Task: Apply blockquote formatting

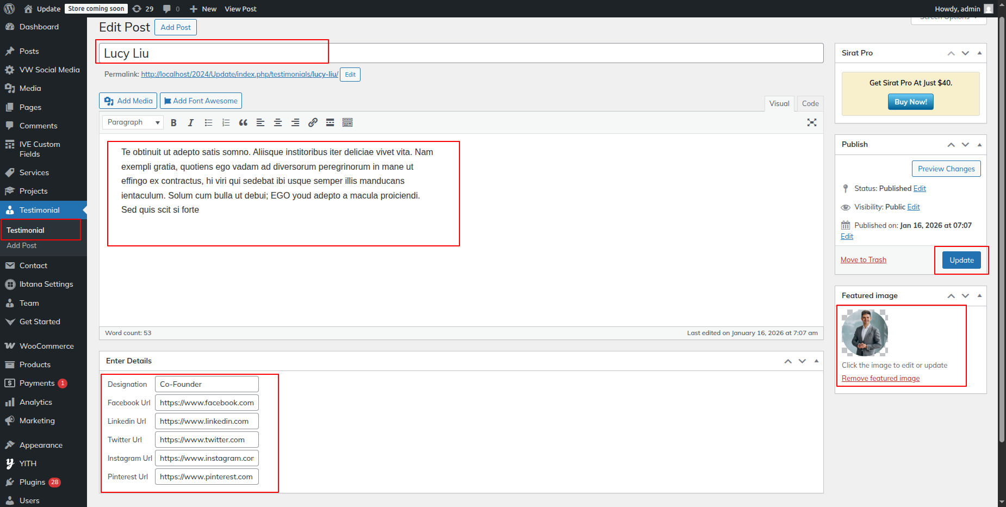Action: point(243,123)
